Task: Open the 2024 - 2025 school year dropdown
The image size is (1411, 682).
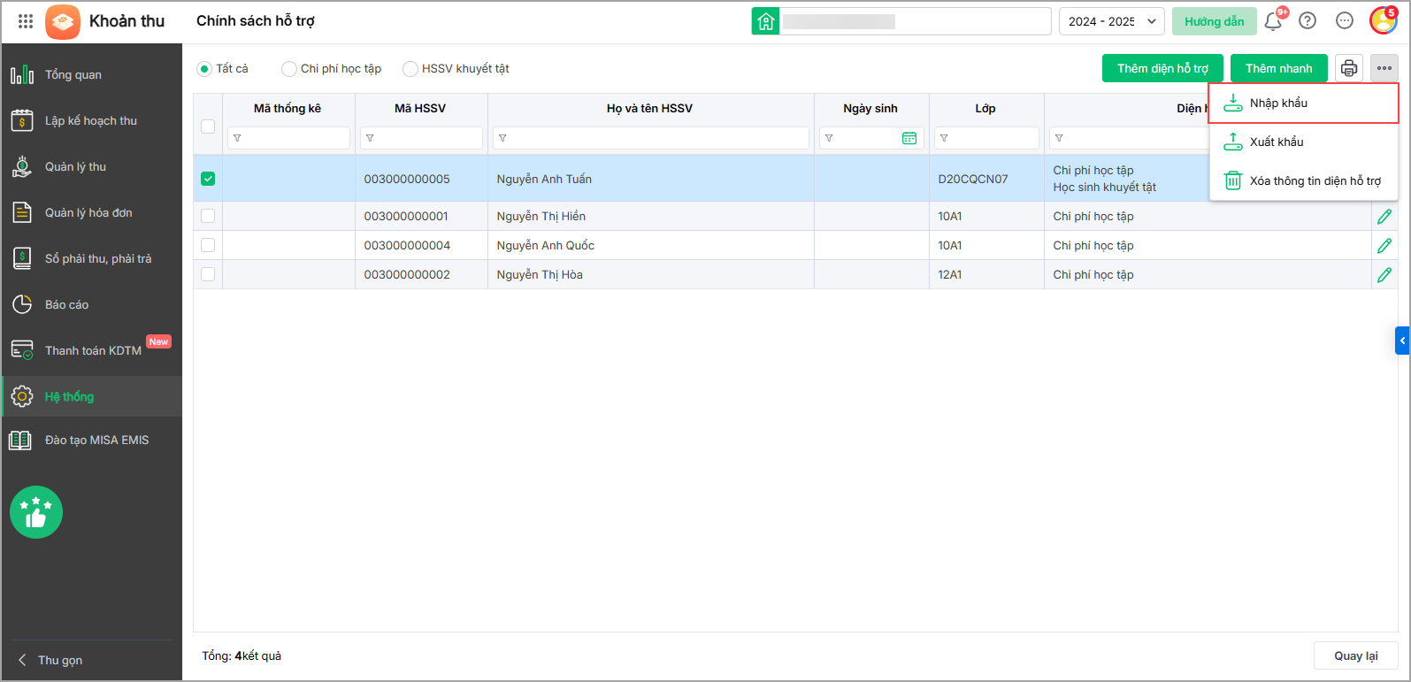Action: tap(1111, 21)
